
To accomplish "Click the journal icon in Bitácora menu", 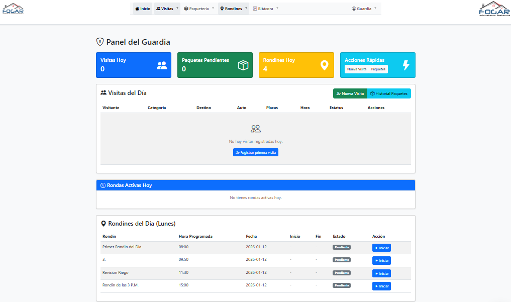I will pos(255,9).
